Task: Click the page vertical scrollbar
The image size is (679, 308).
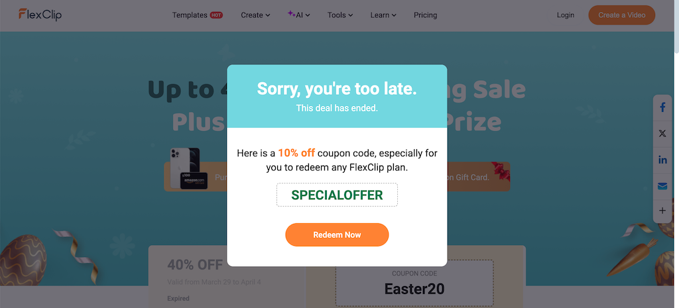Action: [x=676, y=154]
